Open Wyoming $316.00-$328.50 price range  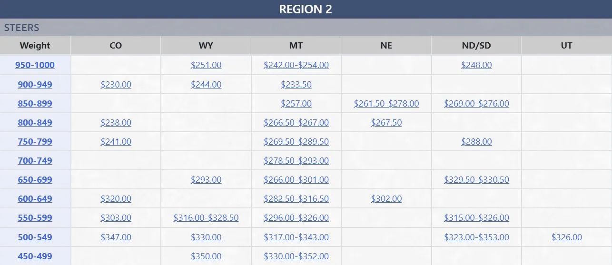[206, 218]
